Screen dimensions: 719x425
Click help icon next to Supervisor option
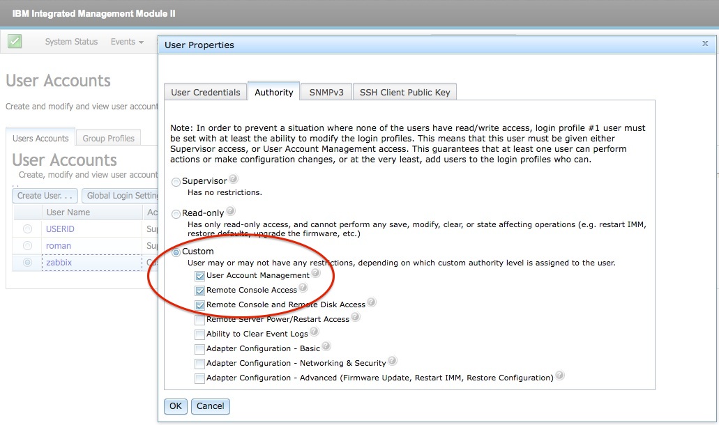[233, 179]
